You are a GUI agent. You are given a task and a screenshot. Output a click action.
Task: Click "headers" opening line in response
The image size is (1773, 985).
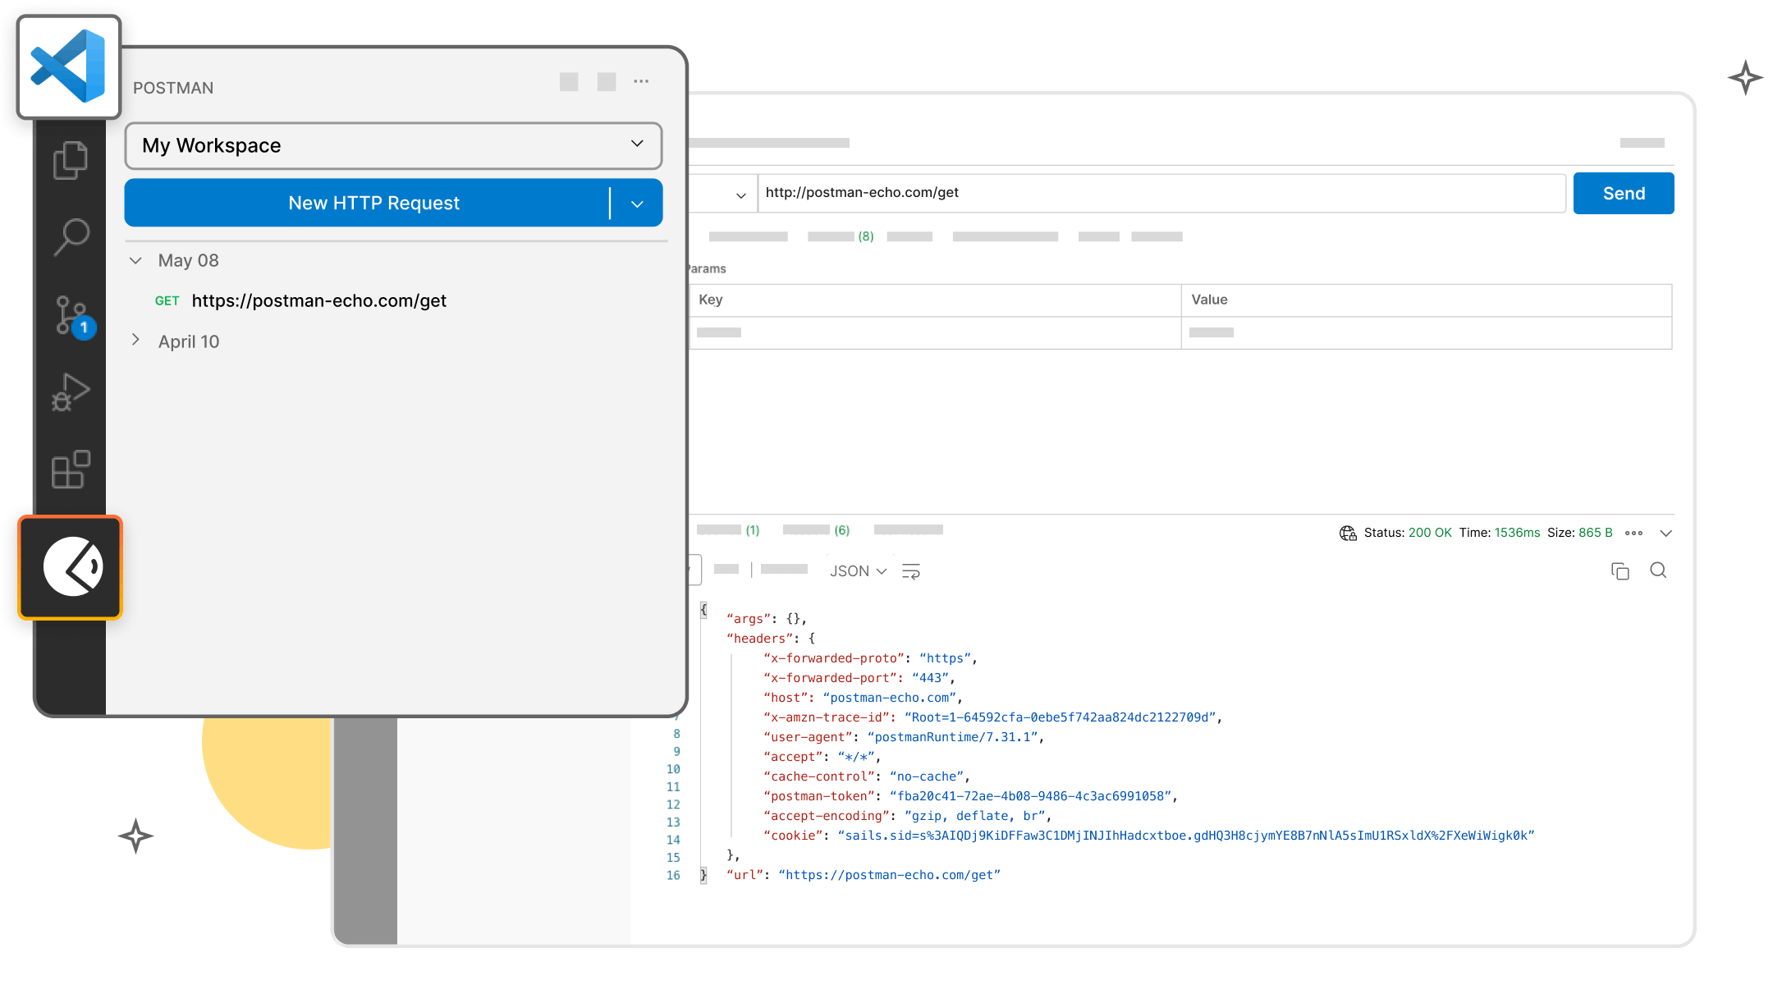[771, 639]
